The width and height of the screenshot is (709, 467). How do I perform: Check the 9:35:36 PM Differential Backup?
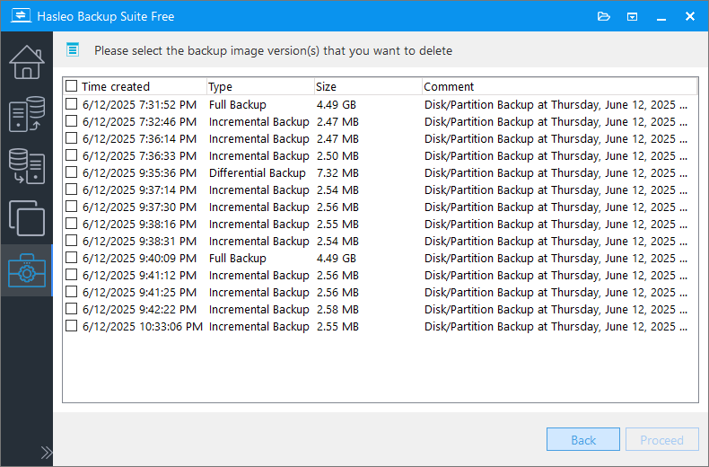pyautogui.click(x=72, y=172)
